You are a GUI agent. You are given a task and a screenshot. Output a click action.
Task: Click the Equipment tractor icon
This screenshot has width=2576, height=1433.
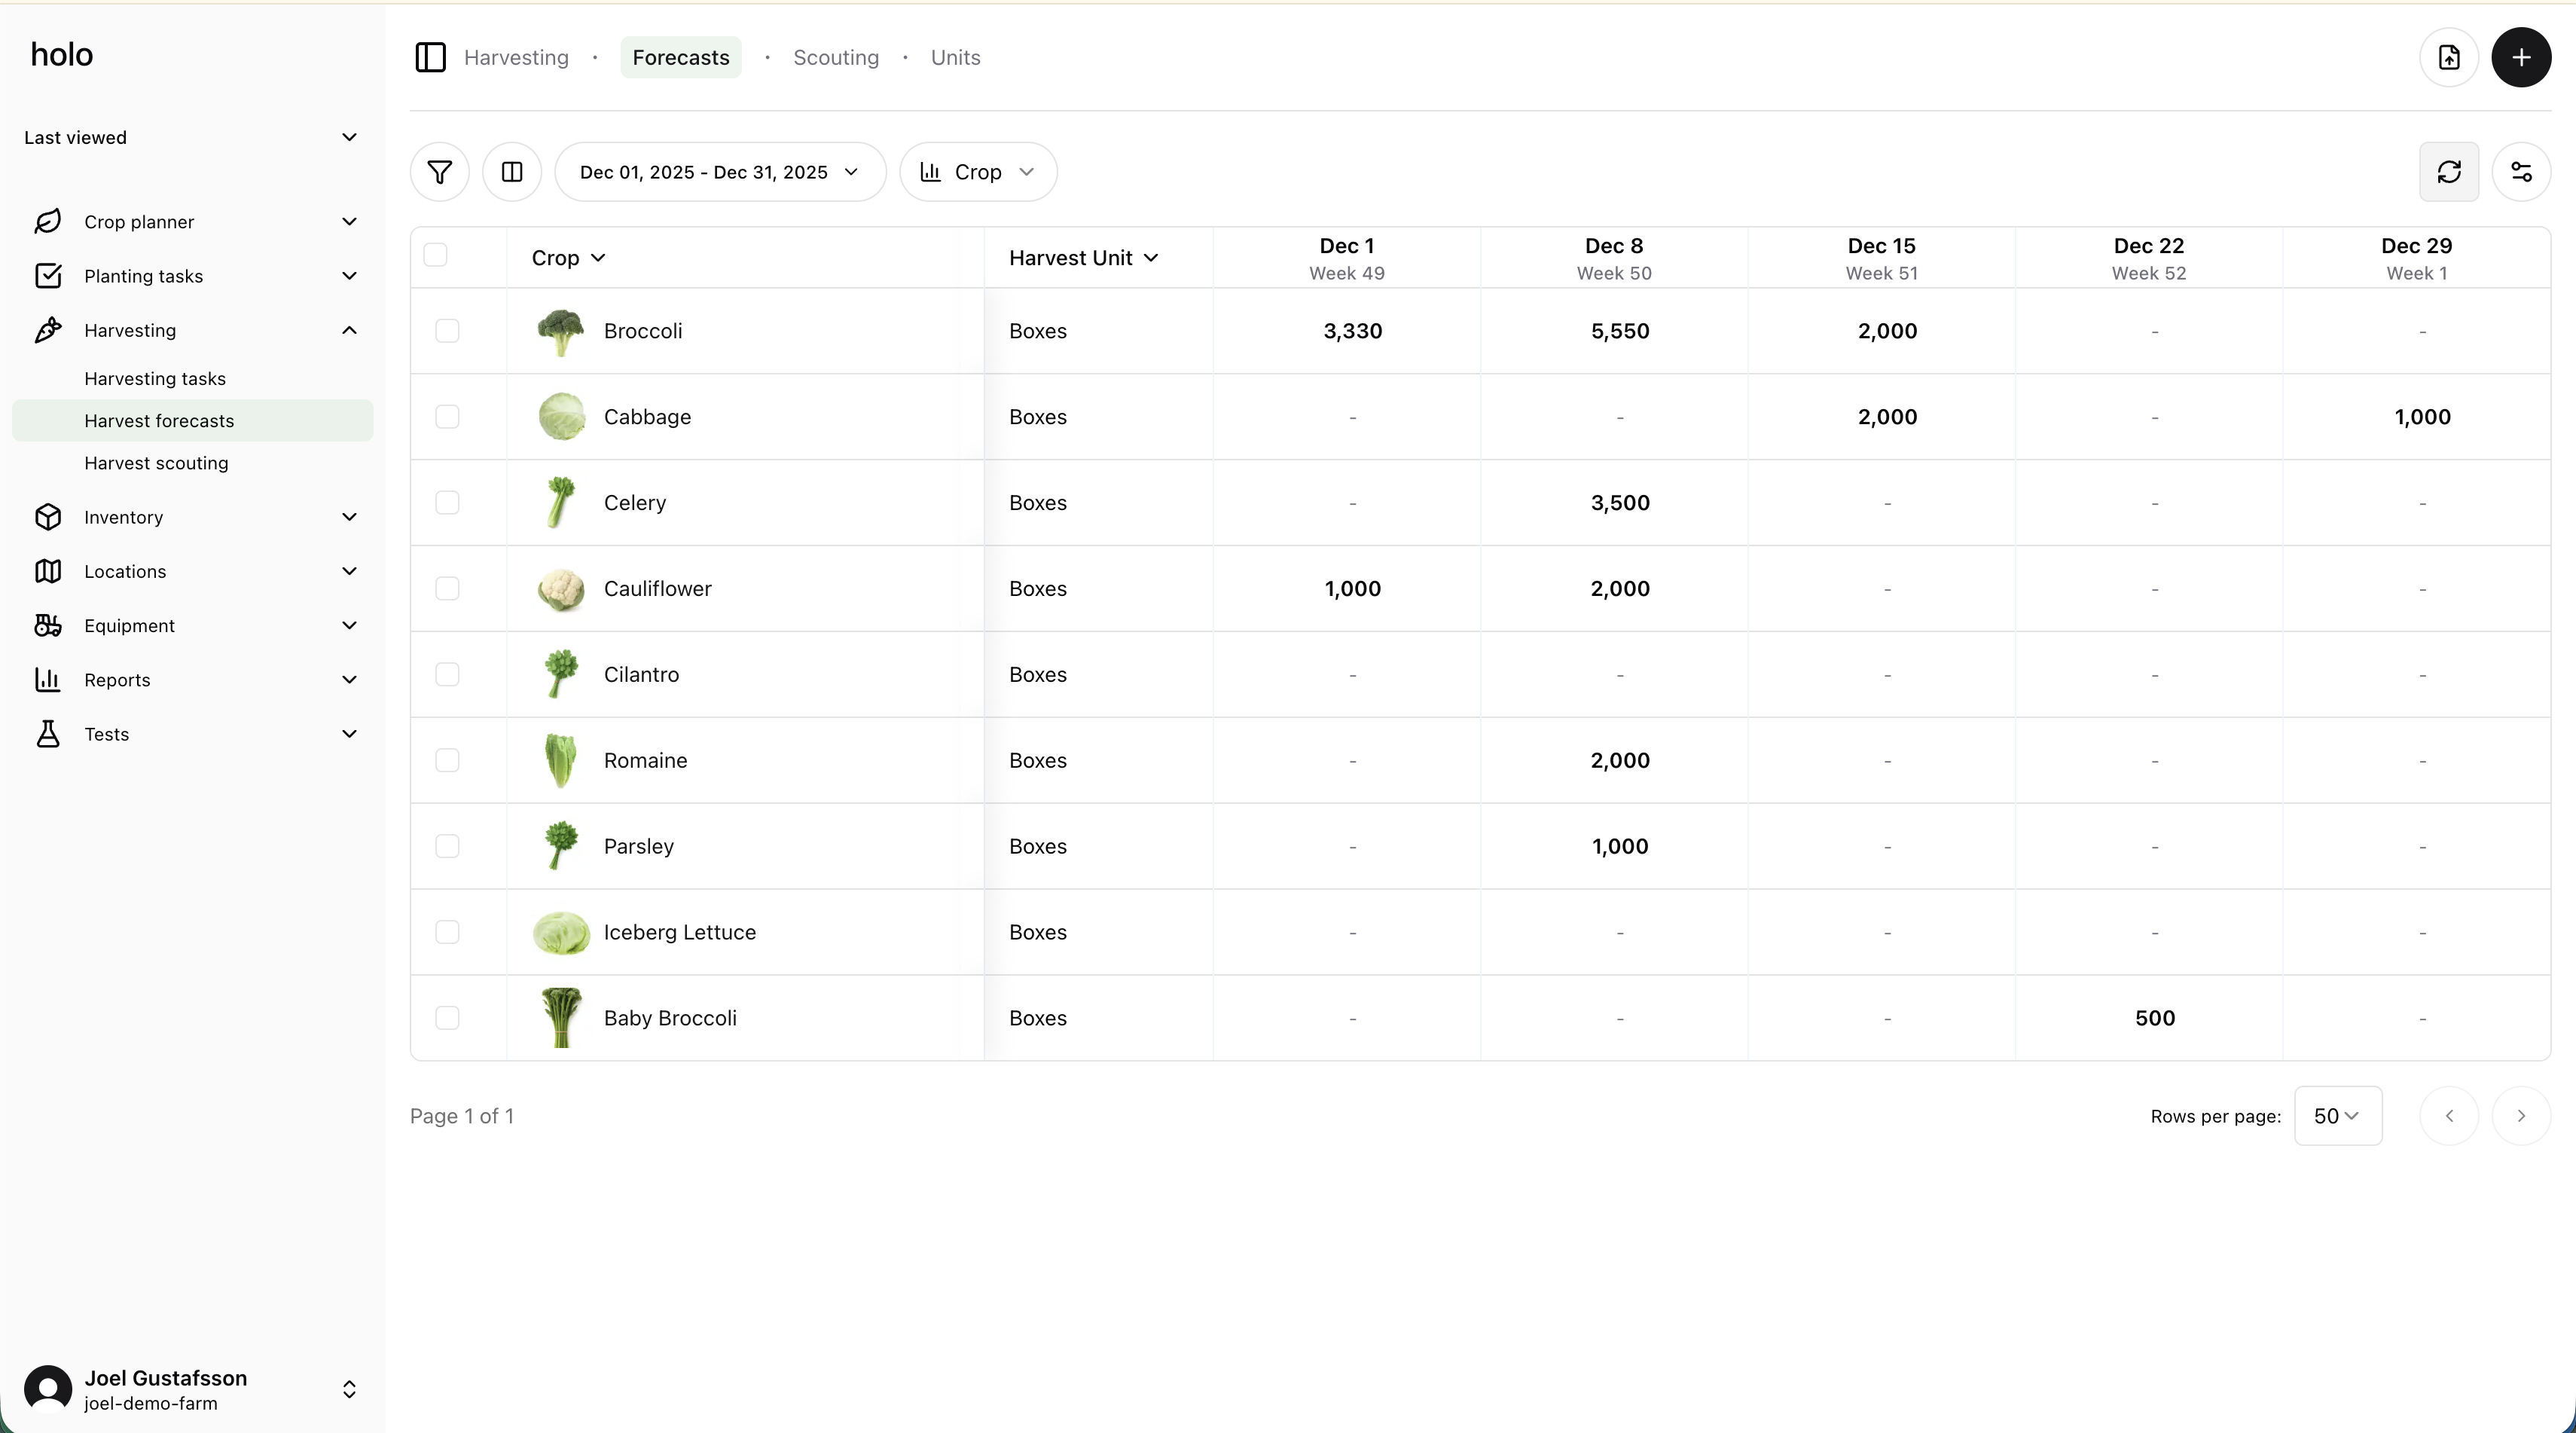(48, 626)
